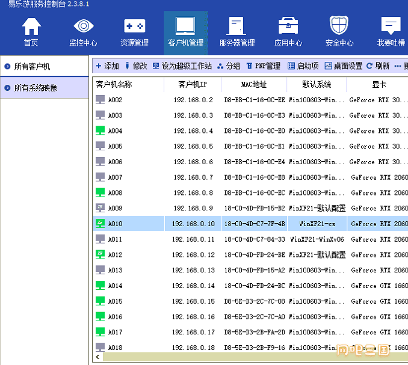Open 资源管理 gamepad icon
This screenshot has width=408, height=365.
click(x=134, y=28)
